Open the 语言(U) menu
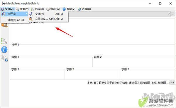This screenshot has height=108, width=176. pos(84,9)
